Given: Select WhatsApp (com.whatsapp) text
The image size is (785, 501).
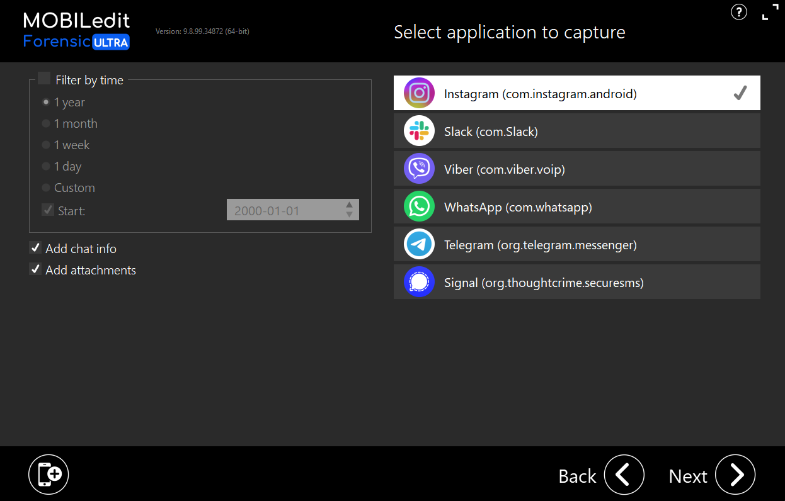Looking at the screenshot, I should (518, 207).
